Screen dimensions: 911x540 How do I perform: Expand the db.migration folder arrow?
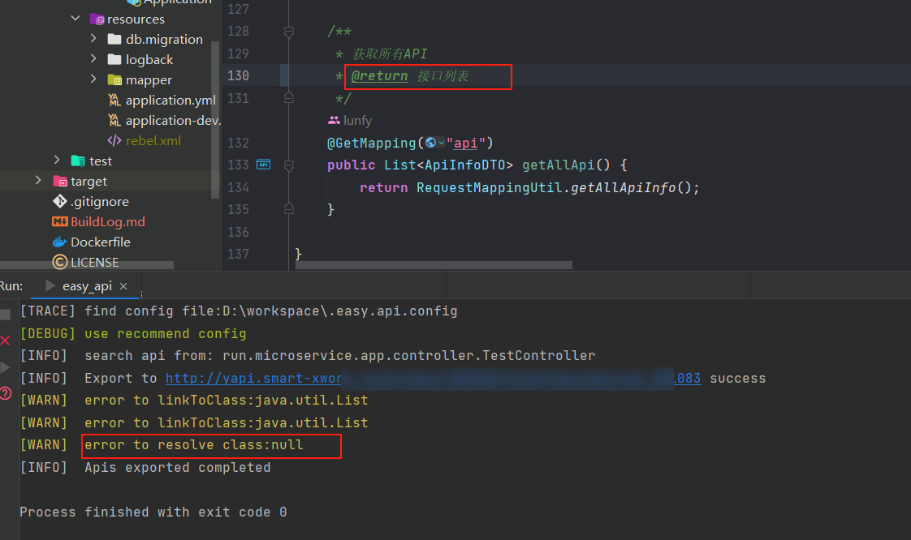(x=93, y=39)
